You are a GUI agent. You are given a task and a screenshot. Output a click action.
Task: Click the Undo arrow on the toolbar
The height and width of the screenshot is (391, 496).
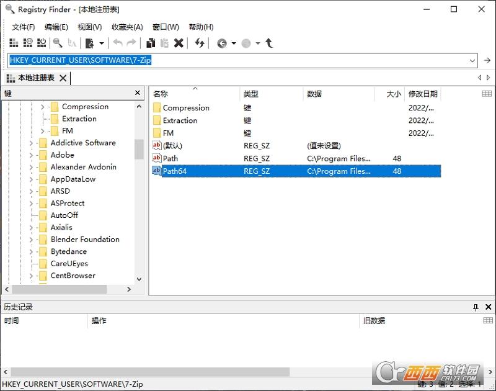tap(117, 43)
